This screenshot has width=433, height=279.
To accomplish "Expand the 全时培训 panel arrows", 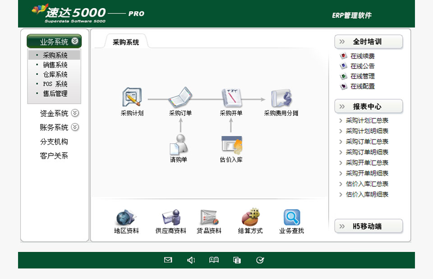I will 342,41.
